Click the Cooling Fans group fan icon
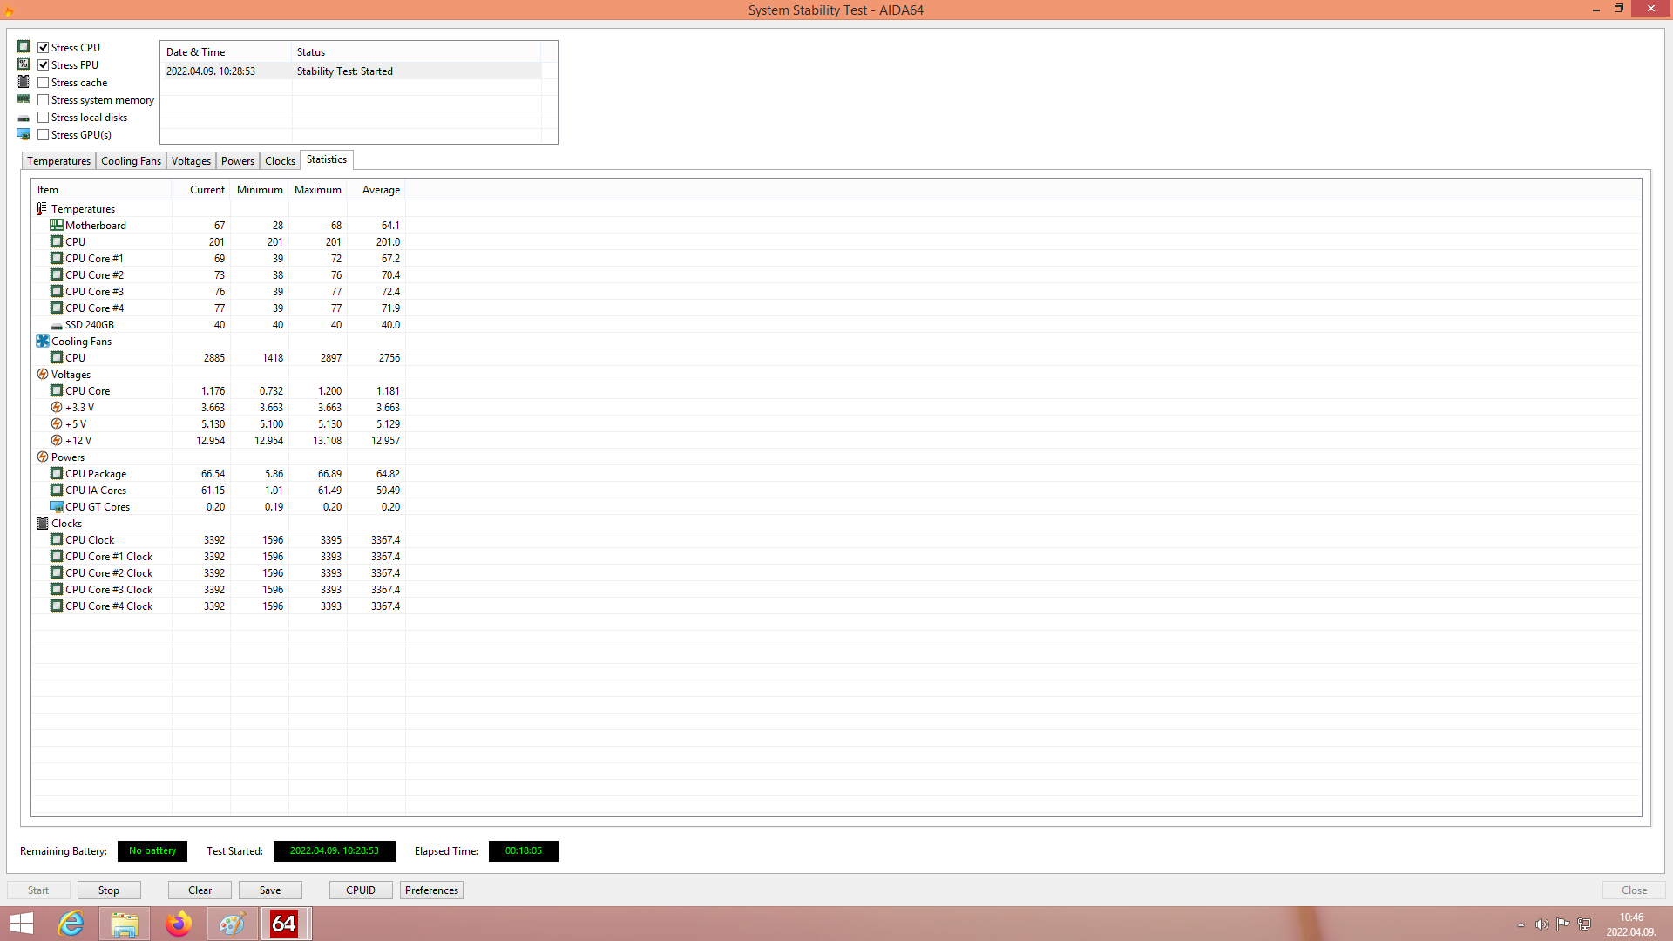Screen dimensions: 1673x941 pos(43,342)
